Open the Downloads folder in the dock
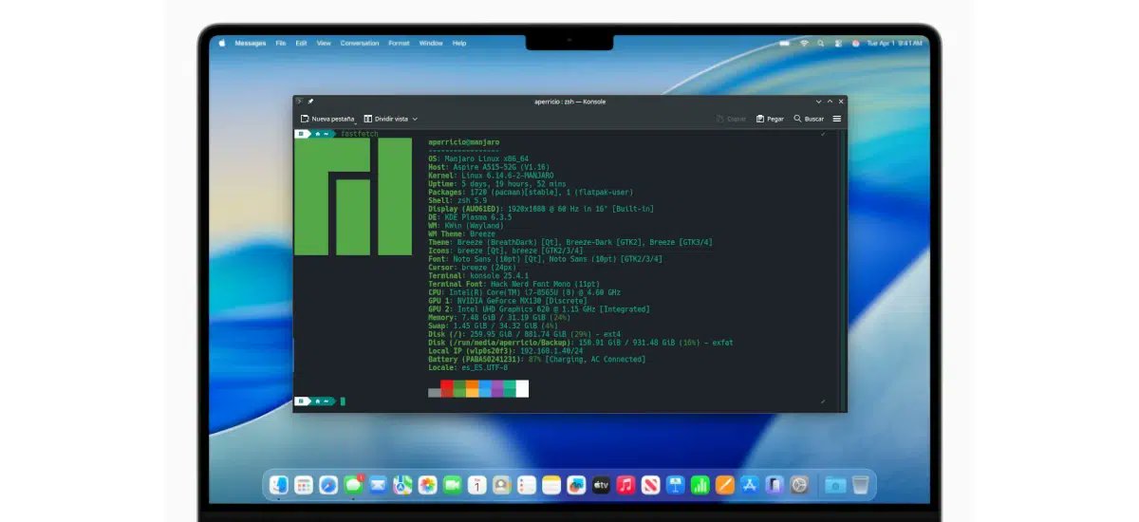1139x522 pixels. coord(834,485)
